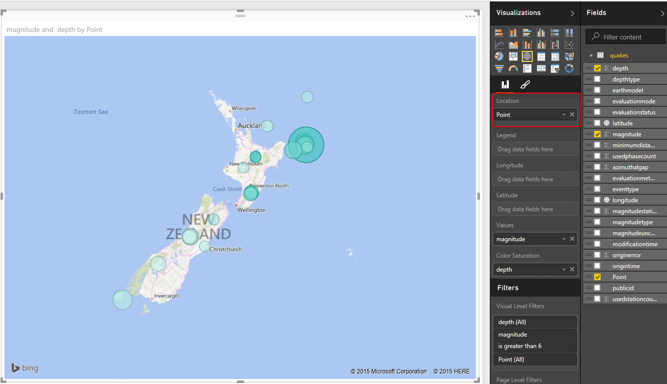Image resolution: width=667 pixels, height=384 pixels.
Task: Select the clustered column chart visualization
Action: click(x=541, y=32)
